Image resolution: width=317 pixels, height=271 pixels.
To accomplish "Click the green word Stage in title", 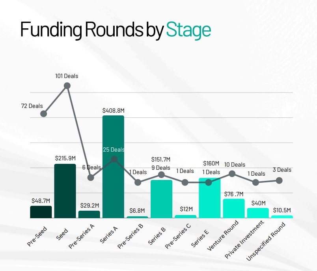I will (188, 30).
